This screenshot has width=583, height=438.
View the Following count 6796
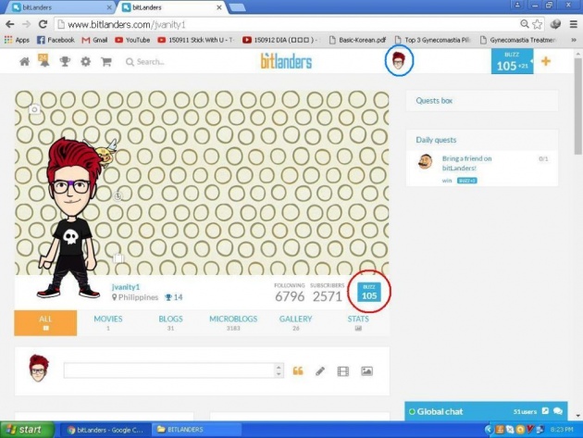pos(290,293)
